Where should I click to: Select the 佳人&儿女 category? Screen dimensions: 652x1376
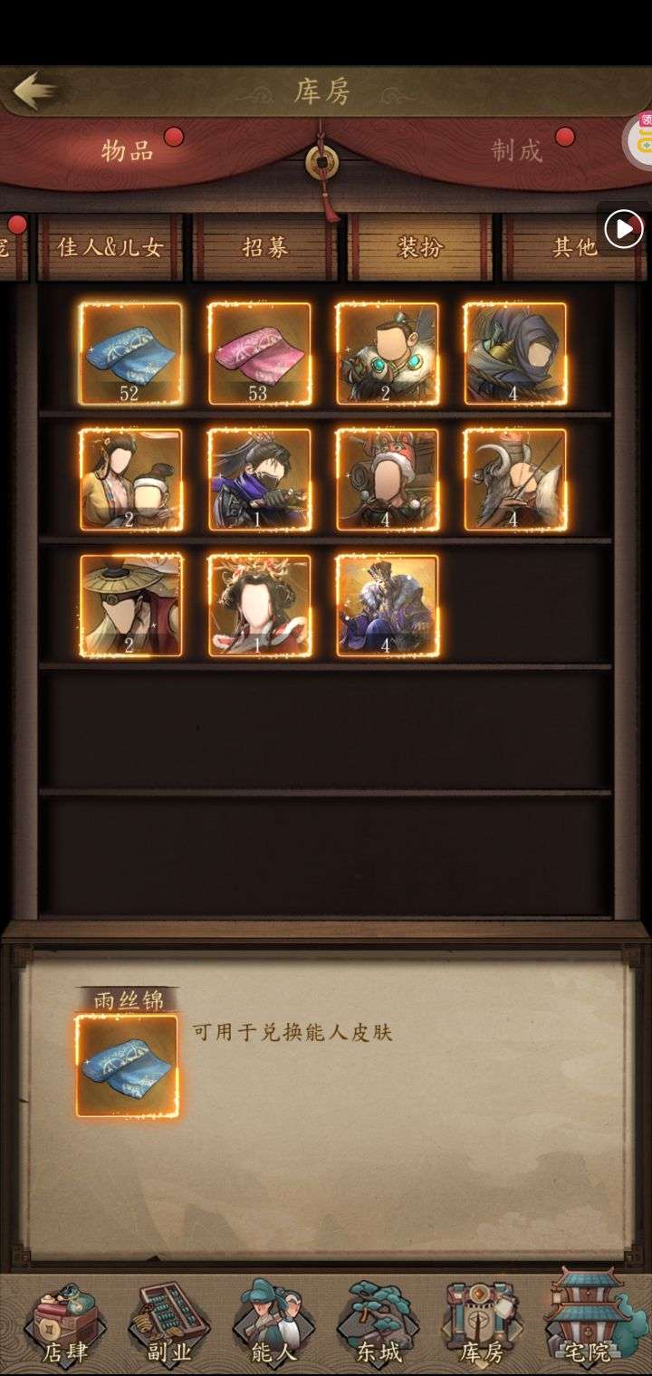(110, 246)
